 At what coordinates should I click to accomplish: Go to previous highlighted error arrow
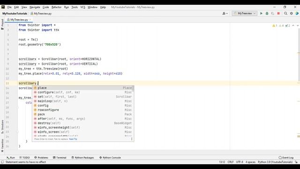[293, 25]
